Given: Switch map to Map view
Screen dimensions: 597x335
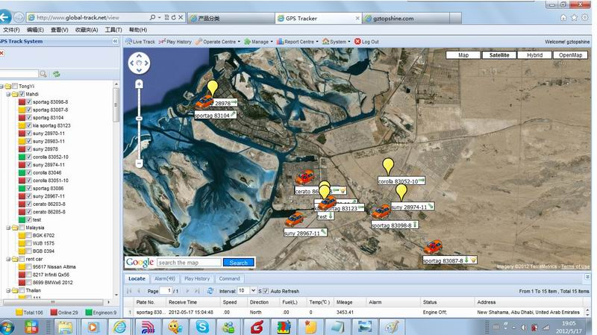Looking at the screenshot, I should coord(463,54).
